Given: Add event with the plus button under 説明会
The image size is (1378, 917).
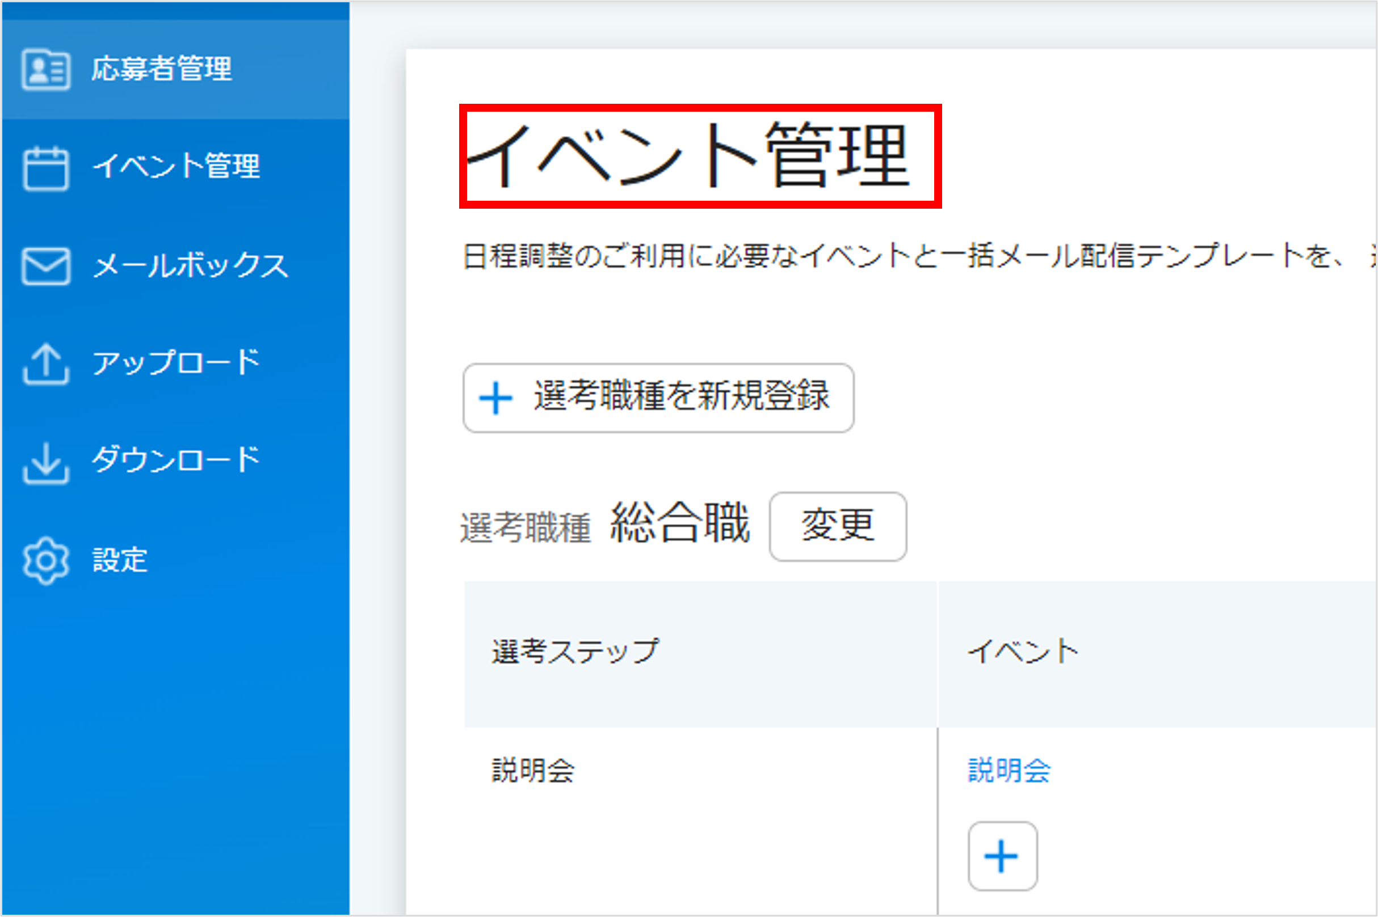Looking at the screenshot, I should click(1002, 856).
